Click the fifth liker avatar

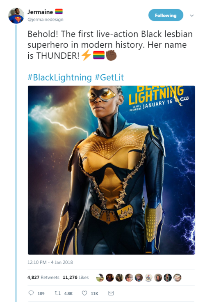pyautogui.click(x=139, y=277)
